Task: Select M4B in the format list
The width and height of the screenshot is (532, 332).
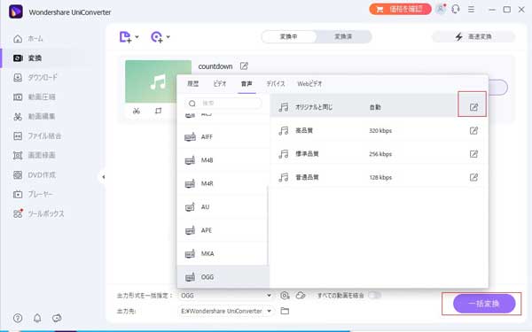Action: (223, 160)
